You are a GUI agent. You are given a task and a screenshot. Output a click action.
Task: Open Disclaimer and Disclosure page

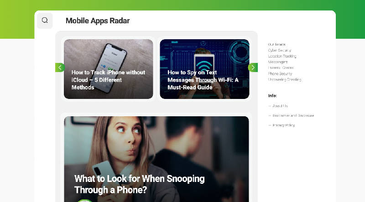tap(293, 115)
